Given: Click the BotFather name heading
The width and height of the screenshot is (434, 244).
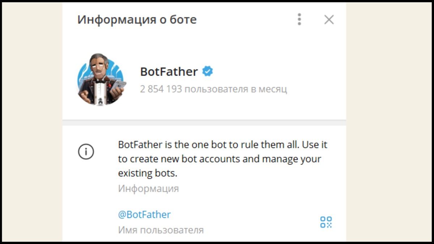Looking at the screenshot, I should (x=169, y=71).
